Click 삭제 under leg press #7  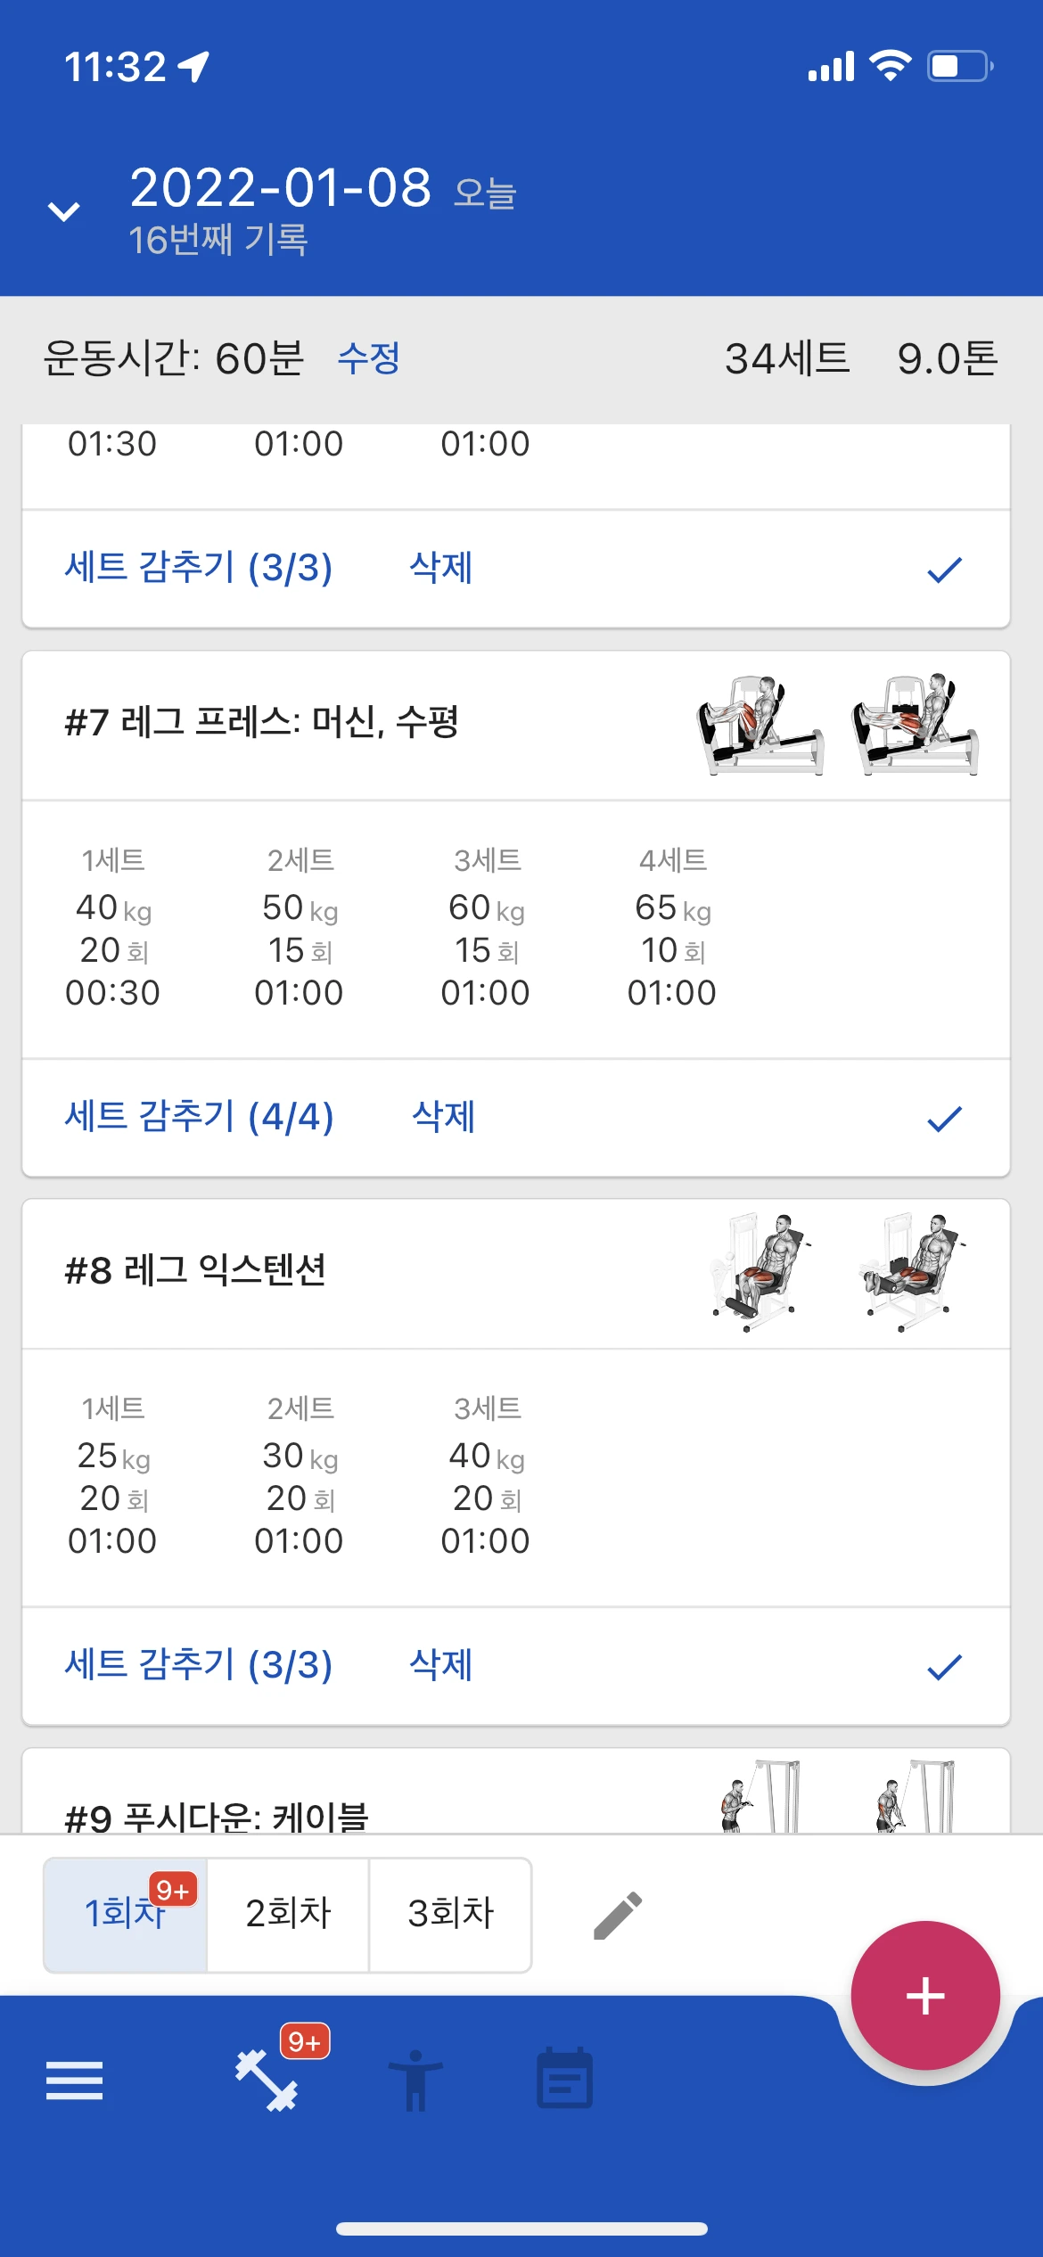pos(443,1117)
